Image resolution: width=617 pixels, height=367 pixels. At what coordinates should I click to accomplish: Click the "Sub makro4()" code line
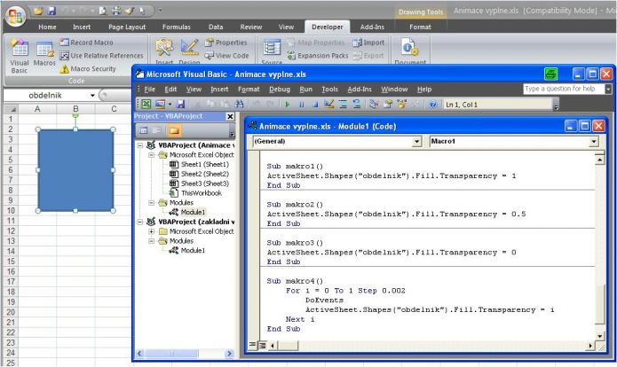pos(295,281)
